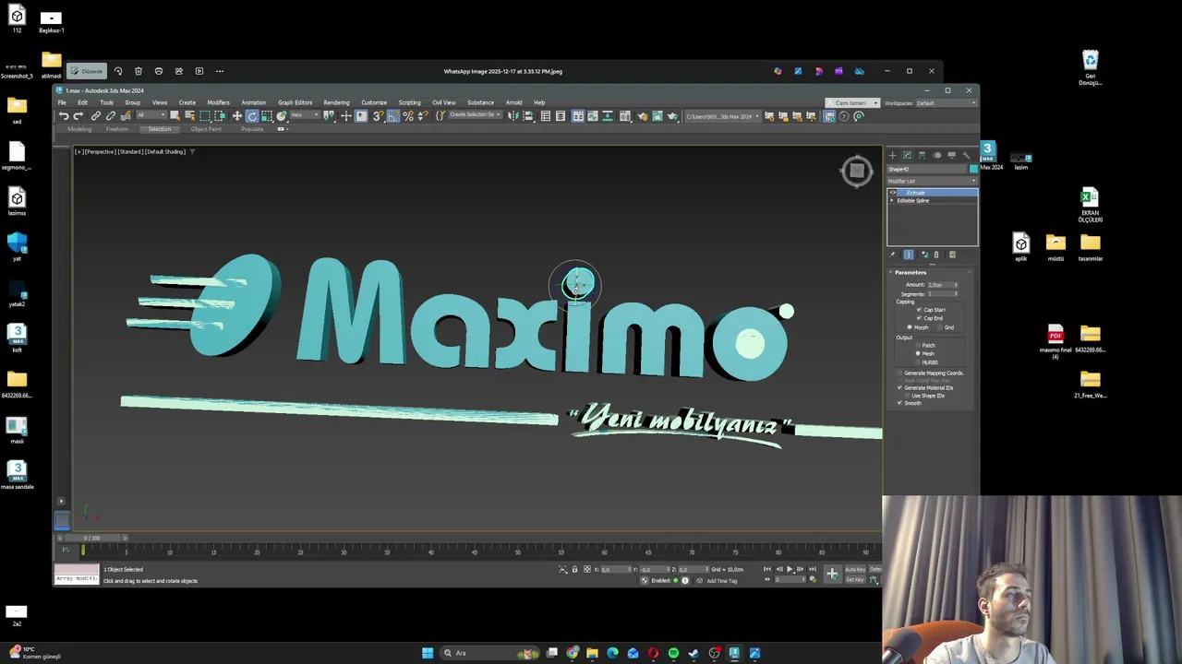The image size is (1182, 664).
Task: Click the Auto Key button
Action: [855, 569]
